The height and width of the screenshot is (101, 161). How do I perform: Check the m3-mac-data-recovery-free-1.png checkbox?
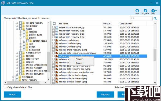click(53, 69)
